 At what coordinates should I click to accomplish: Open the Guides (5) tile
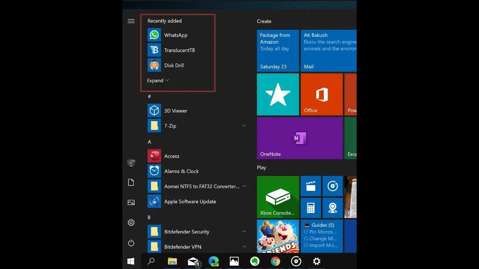[321, 236]
